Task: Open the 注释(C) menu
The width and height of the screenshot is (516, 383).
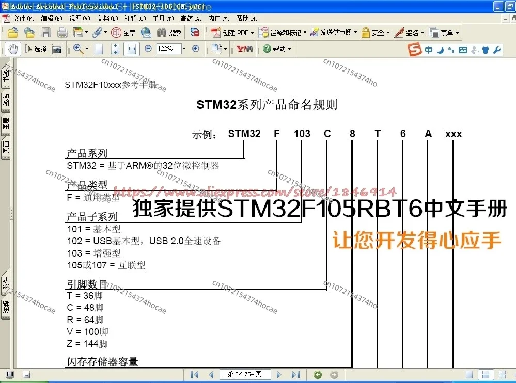Action: (135, 19)
